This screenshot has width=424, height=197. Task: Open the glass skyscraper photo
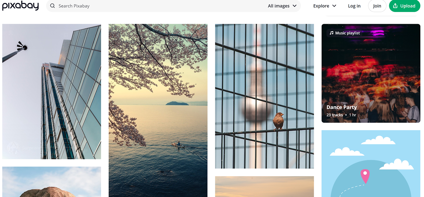[x=52, y=91]
